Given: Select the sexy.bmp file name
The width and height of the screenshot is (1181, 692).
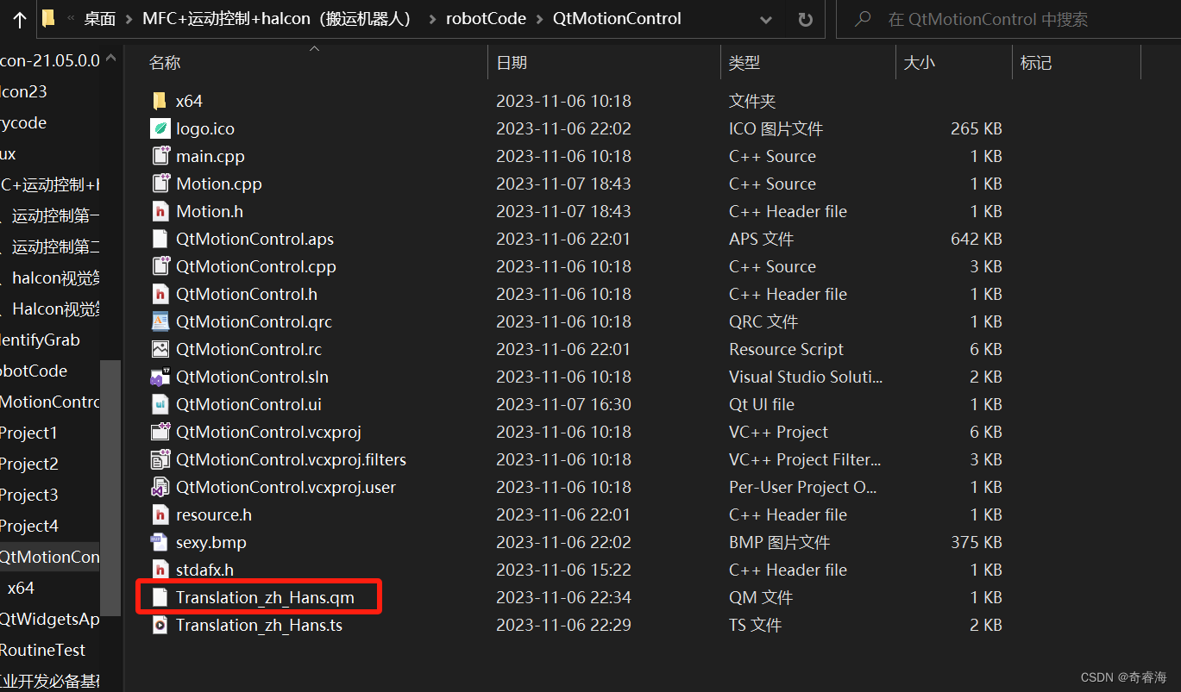Looking at the screenshot, I should [x=211, y=542].
